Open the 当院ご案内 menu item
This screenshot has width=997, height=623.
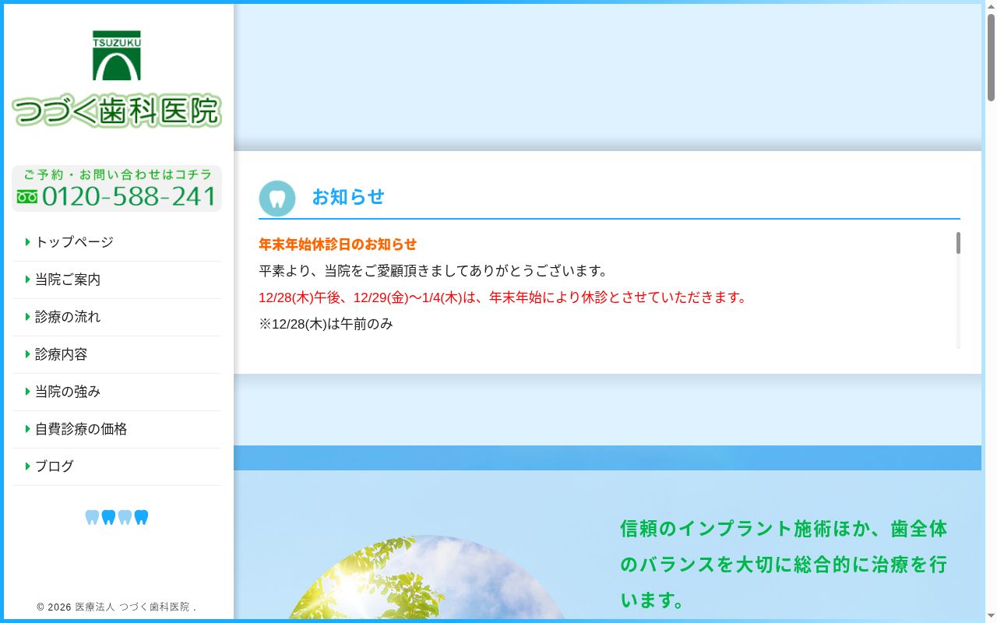tap(117, 280)
